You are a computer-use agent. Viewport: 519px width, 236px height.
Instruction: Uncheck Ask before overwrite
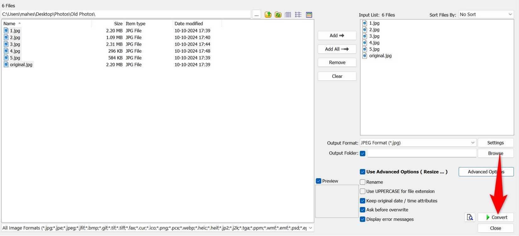pyautogui.click(x=363, y=210)
